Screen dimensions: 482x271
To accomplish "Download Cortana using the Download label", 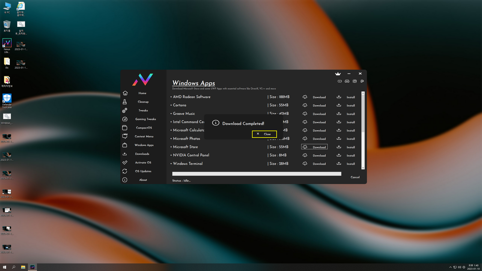I will (x=319, y=106).
